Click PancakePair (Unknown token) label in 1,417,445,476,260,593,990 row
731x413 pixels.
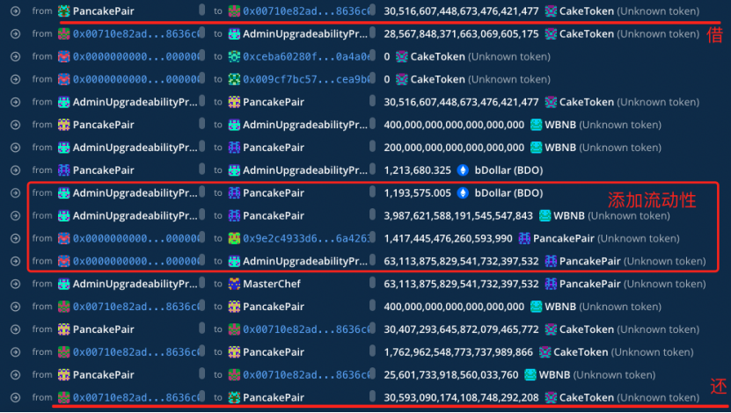tap(606, 238)
